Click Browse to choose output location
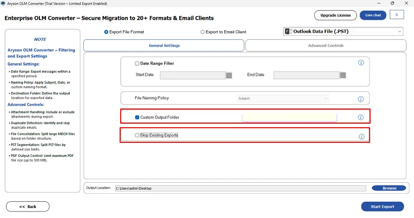 coord(389,188)
